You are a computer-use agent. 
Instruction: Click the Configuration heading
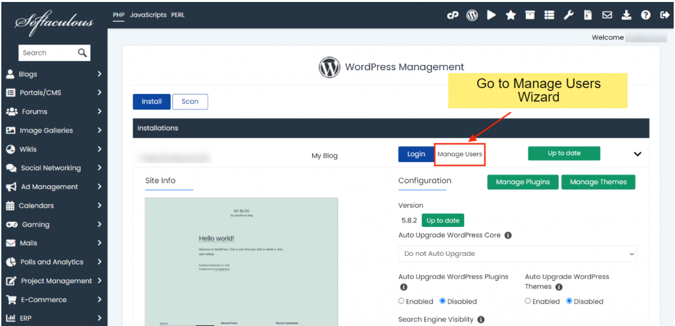tap(425, 181)
